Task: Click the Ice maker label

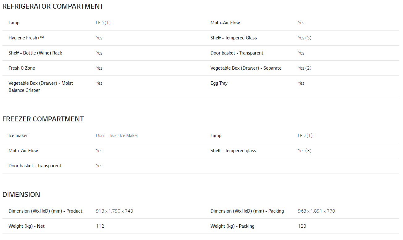Action: pyautogui.click(x=18, y=136)
